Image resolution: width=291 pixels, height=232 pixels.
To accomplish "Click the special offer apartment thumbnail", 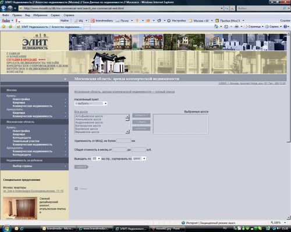I will pos(20,208).
